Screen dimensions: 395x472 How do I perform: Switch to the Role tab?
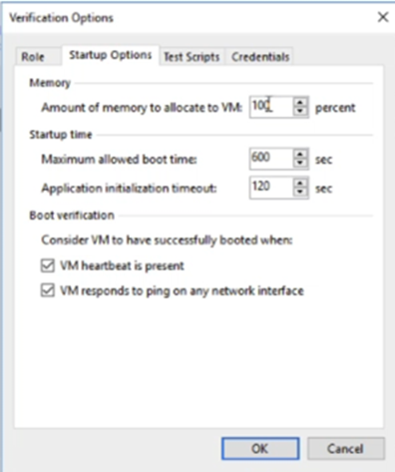[x=33, y=57]
